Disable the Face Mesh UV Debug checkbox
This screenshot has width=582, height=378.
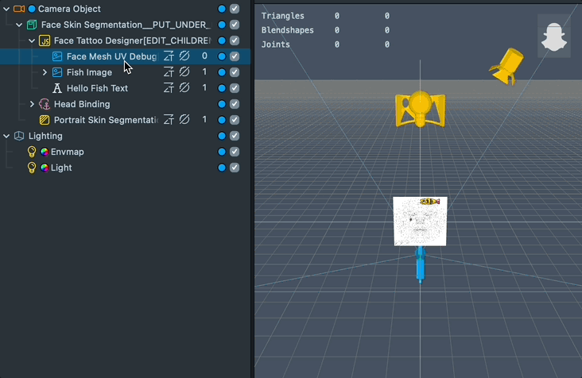[235, 56]
